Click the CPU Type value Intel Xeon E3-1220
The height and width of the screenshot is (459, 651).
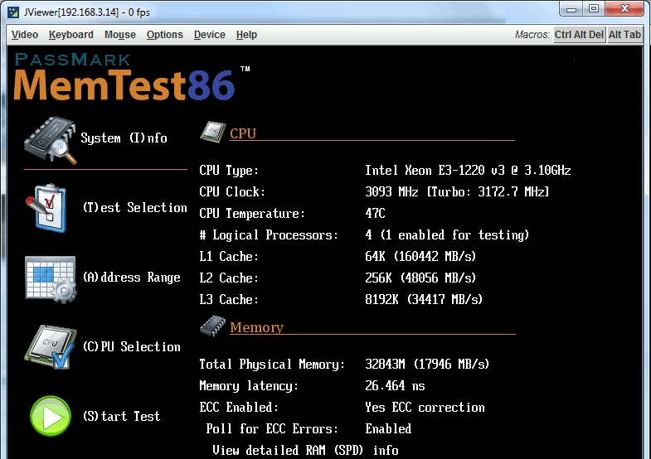468,171
